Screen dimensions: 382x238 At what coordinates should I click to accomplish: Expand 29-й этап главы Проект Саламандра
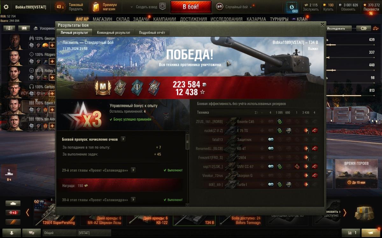[133, 170]
